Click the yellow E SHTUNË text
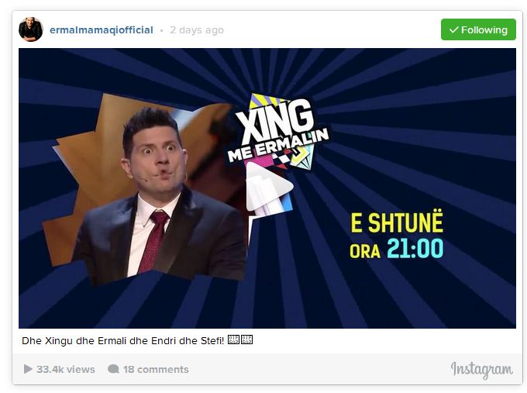This screenshot has width=527, height=393. (x=397, y=222)
